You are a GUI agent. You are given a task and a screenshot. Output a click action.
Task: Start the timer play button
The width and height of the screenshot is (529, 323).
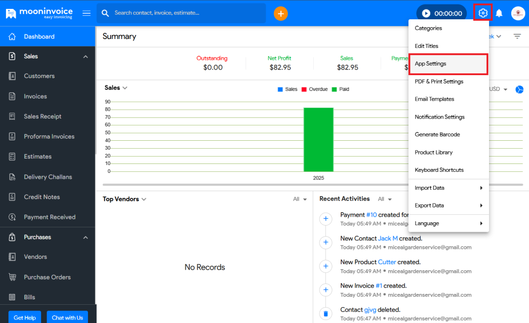(426, 13)
